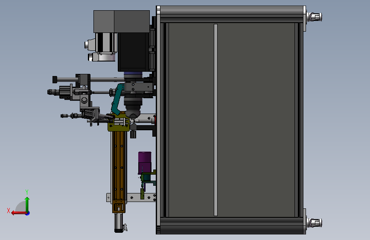Select the top-right leveling foot of the cabinet

tap(315, 17)
